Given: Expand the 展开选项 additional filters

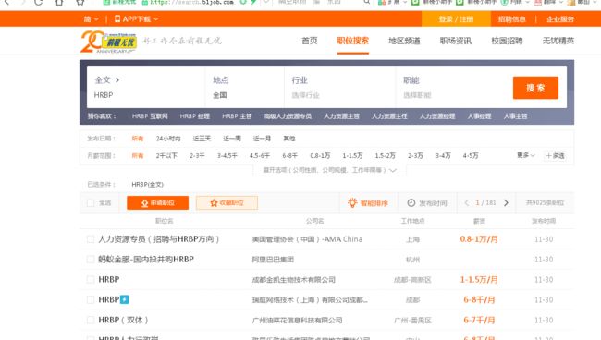Looking at the screenshot, I should 330,170.
